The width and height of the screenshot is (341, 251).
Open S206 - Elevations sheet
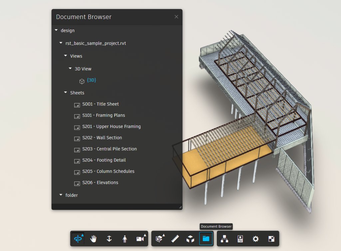click(100, 183)
